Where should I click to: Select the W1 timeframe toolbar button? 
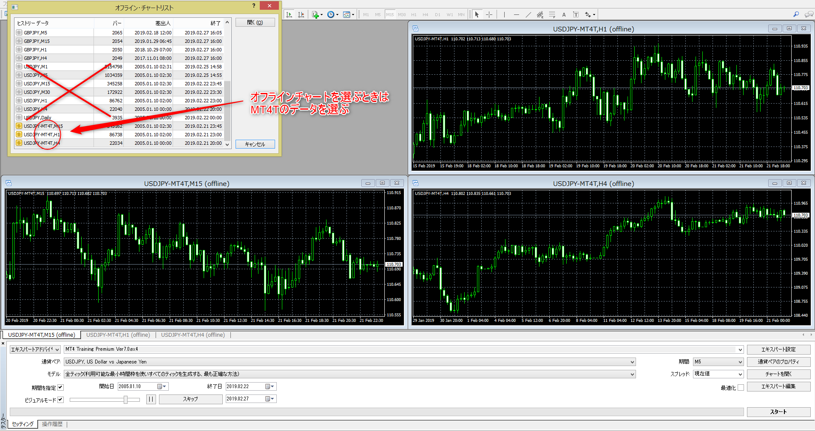[x=450, y=14]
